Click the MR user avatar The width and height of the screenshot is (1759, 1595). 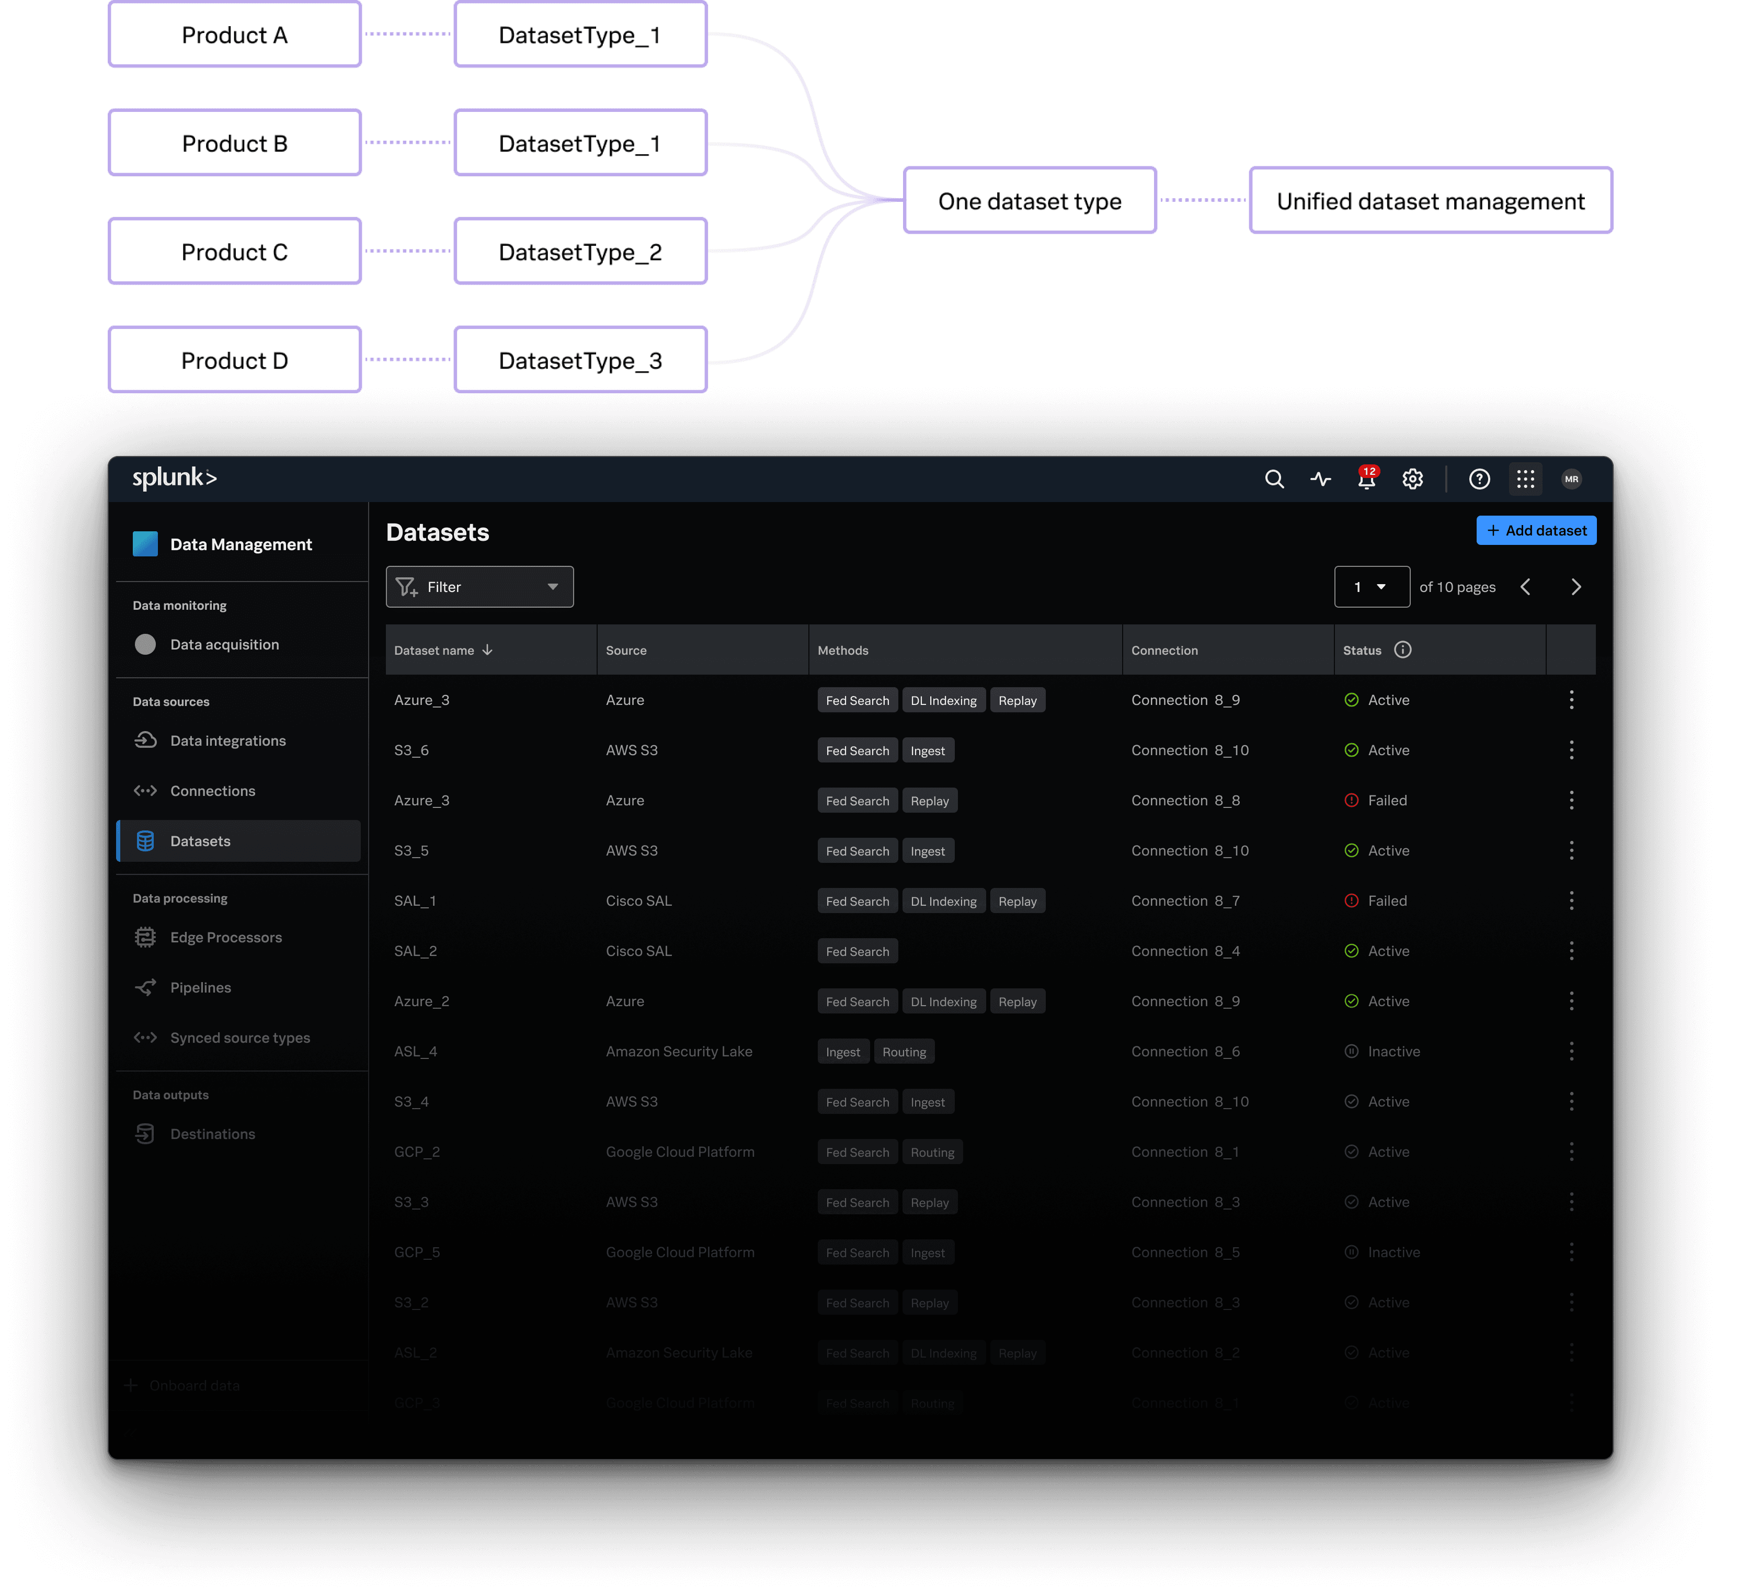pyautogui.click(x=1571, y=479)
